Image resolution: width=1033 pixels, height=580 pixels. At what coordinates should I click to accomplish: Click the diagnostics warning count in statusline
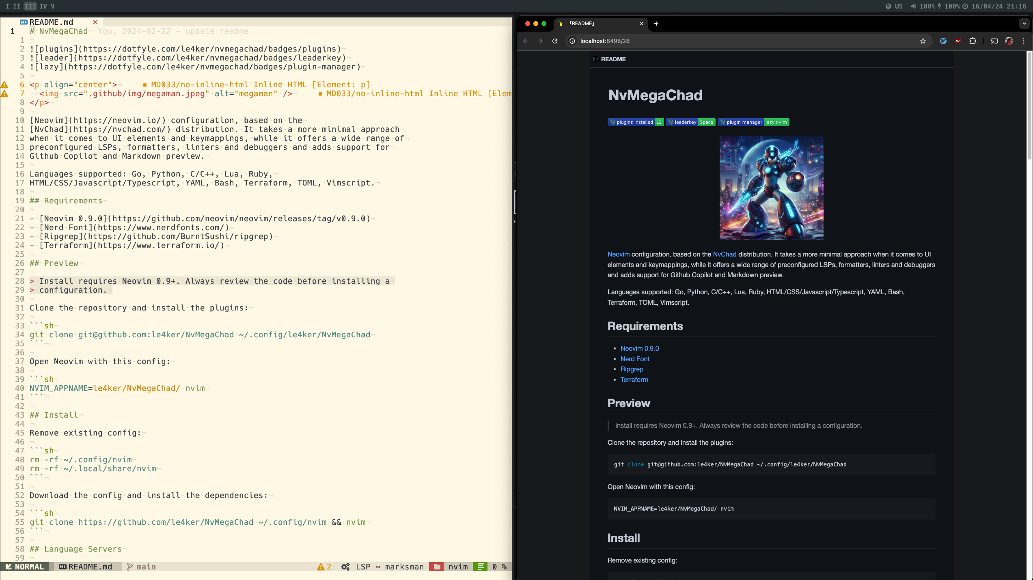click(x=324, y=567)
